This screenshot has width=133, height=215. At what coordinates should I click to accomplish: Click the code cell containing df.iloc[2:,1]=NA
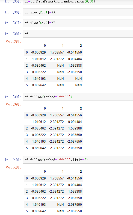click(78, 12)
